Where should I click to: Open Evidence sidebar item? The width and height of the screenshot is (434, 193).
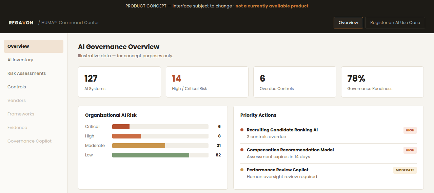pyautogui.click(x=34, y=128)
